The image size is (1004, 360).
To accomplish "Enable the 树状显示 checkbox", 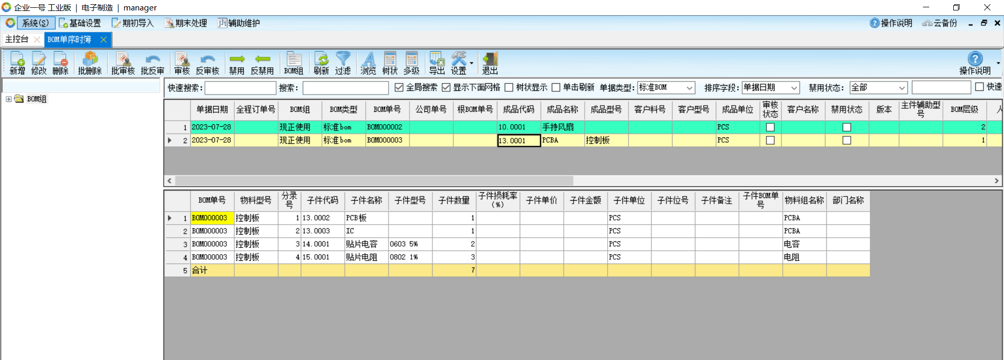I will pyautogui.click(x=509, y=87).
